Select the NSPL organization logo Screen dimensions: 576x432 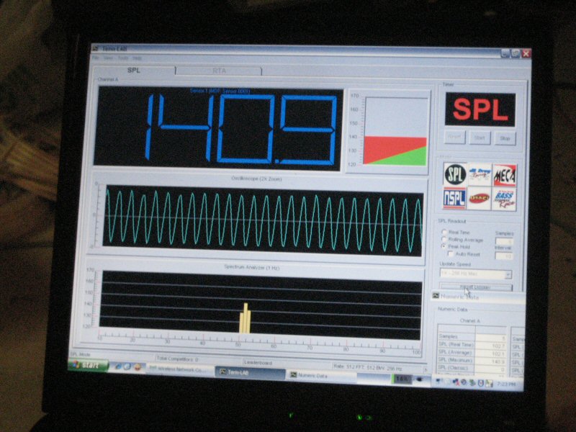click(455, 198)
